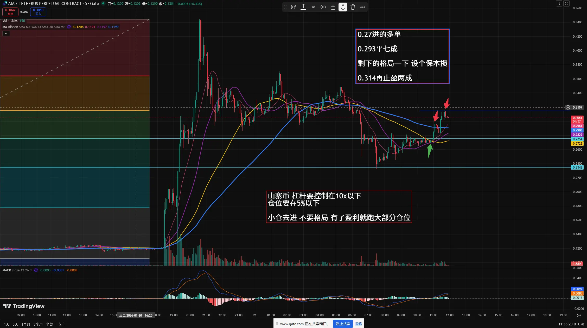Viewport: 587px width, 328px height.
Task: Click the plus icon at 0.3197 price
Action: 568,107
